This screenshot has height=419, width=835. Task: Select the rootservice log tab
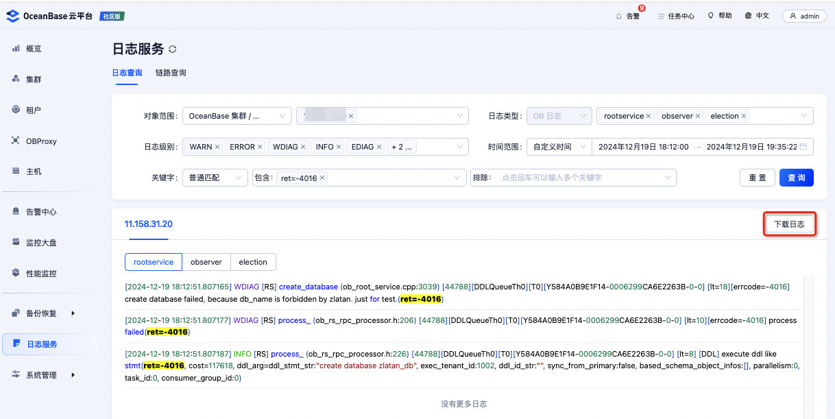[x=154, y=262]
